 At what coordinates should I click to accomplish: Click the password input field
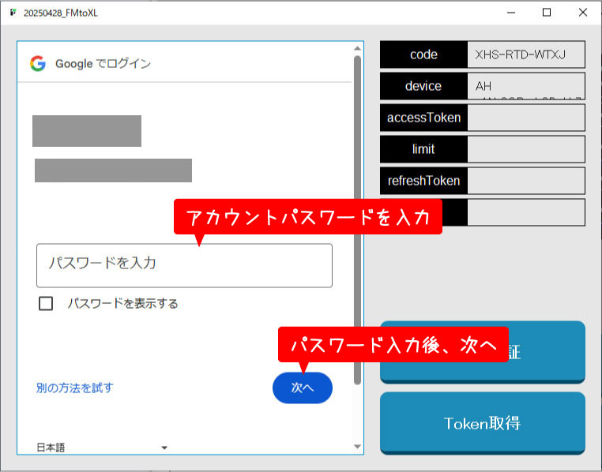(x=184, y=265)
